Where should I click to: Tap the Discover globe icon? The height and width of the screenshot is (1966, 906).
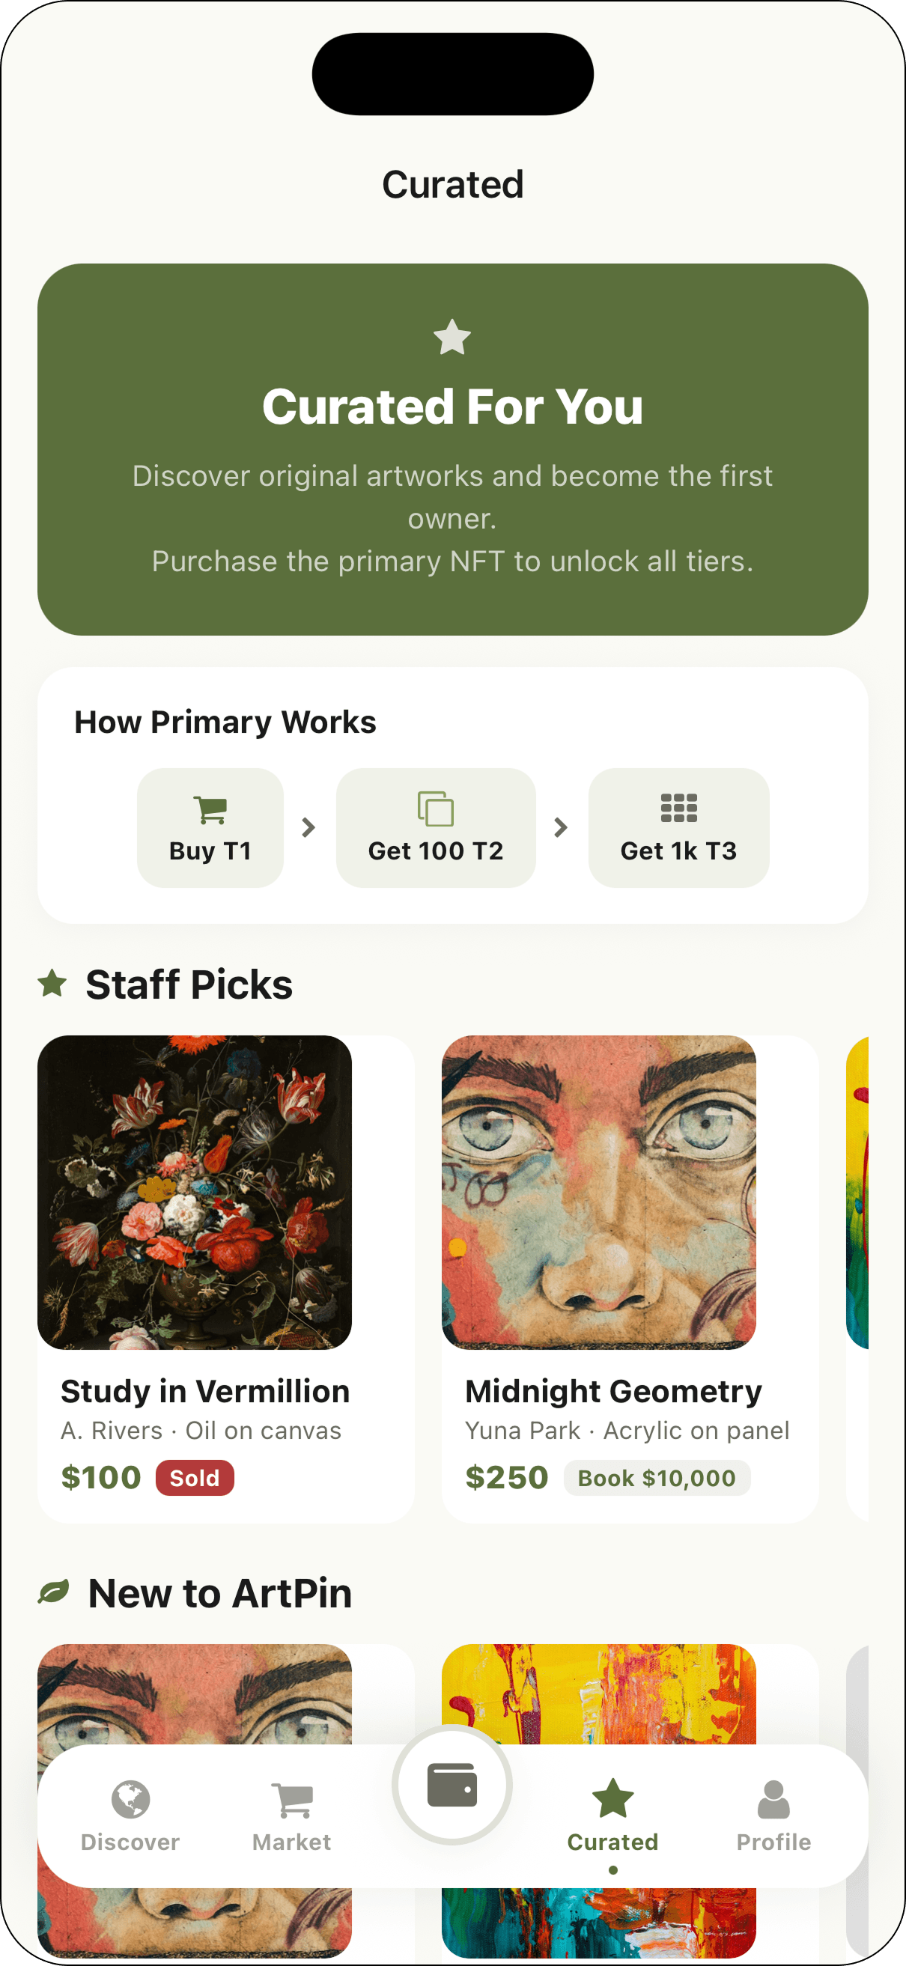tap(130, 1799)
